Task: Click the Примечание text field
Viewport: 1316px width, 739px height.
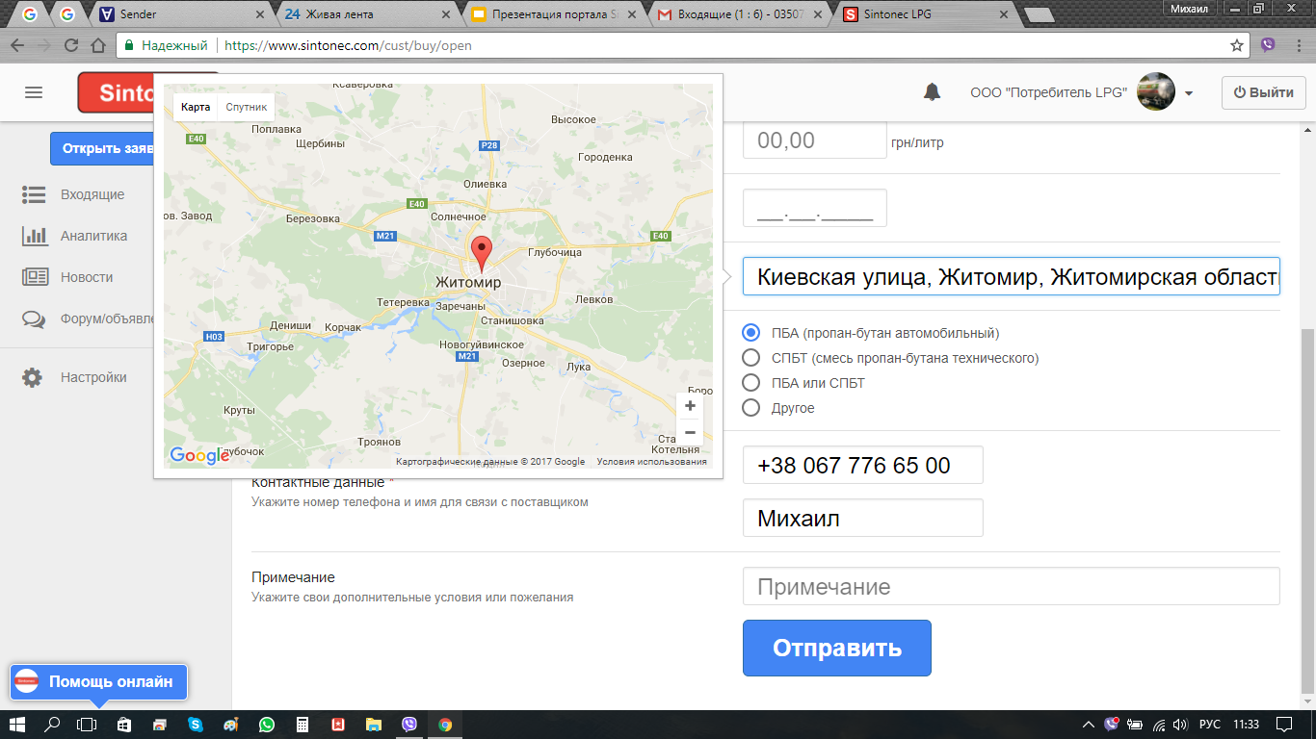Action: 1011,587
